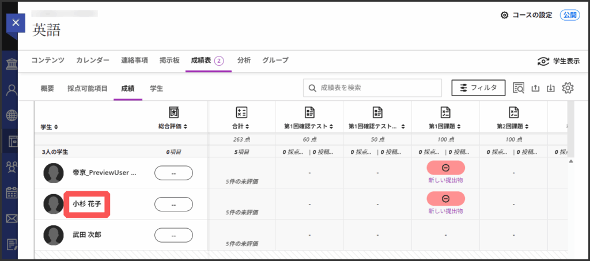The image size is (590, 261).
Task: Open the gradebook list view search icon
Action: pos(518,88)
